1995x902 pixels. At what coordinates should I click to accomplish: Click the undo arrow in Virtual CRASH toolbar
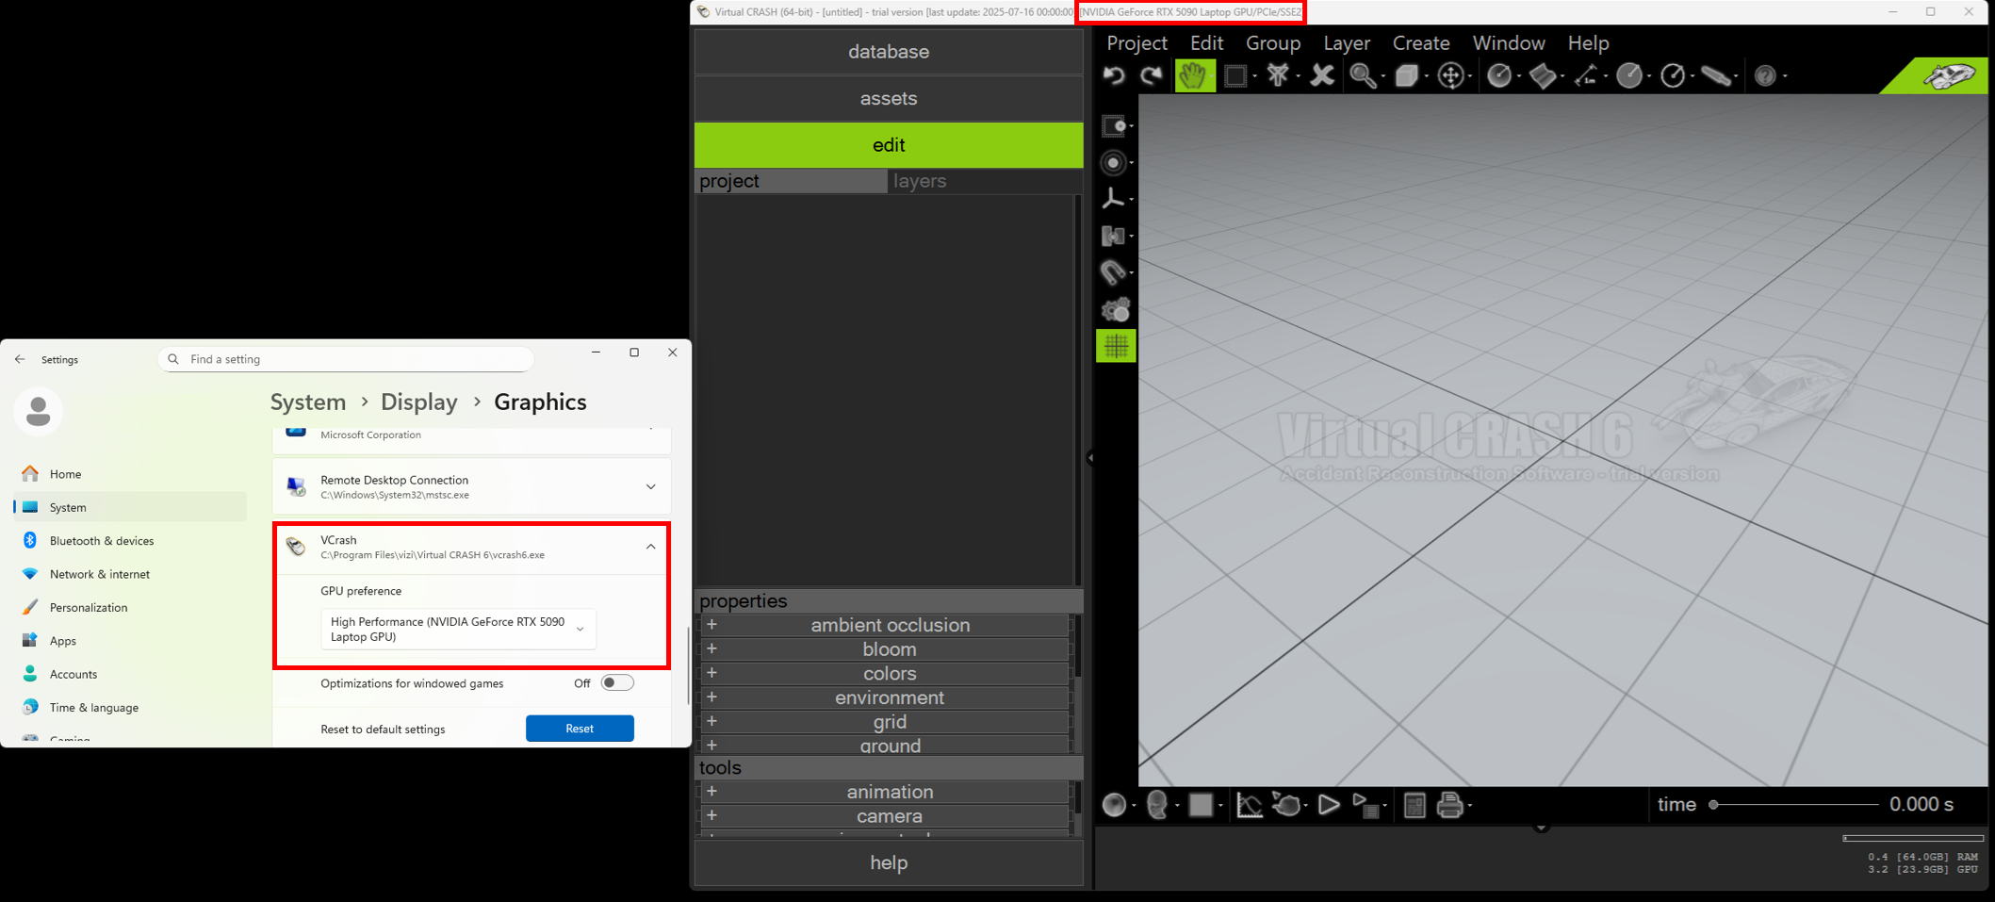(x=1114, y=75)
